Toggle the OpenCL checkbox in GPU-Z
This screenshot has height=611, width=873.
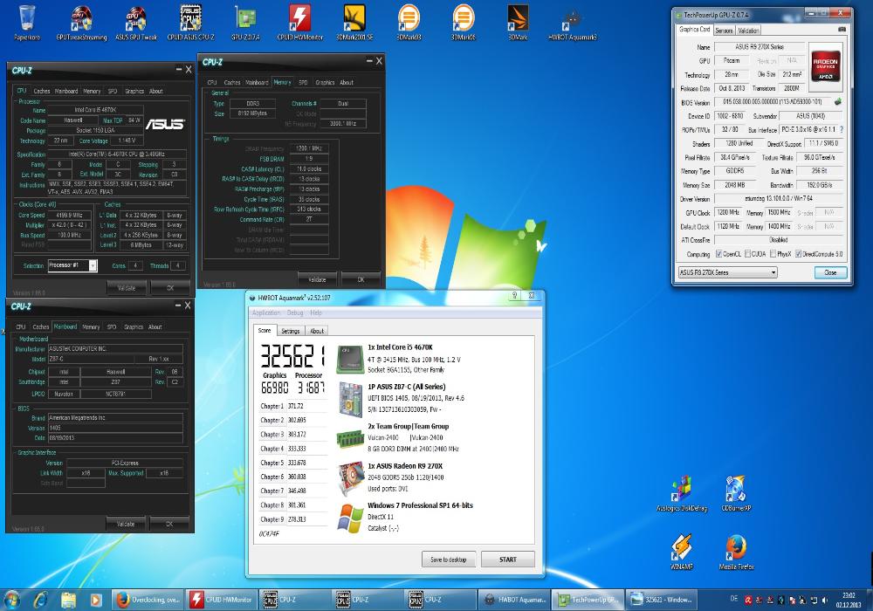(718, 254)
